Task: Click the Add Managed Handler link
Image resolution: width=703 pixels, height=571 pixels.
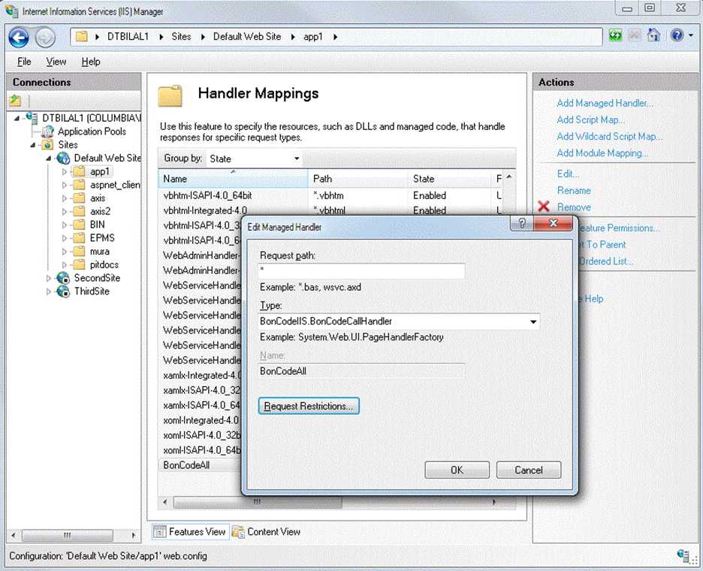Action: (605, 103)
